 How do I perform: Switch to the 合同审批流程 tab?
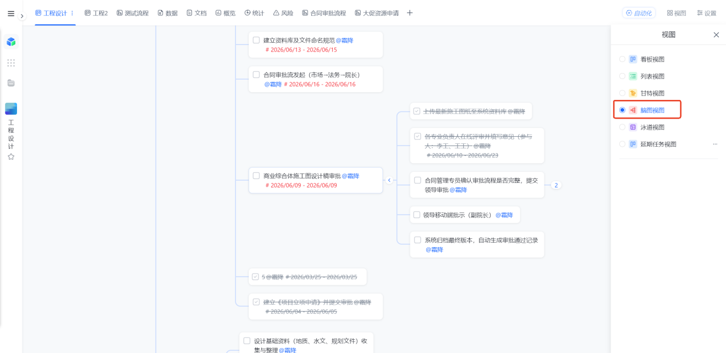click(x=324, y=13)
